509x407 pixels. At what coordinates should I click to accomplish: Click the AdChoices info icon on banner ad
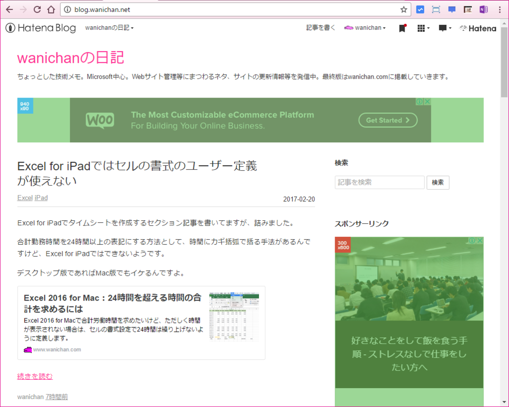[420, 102]
